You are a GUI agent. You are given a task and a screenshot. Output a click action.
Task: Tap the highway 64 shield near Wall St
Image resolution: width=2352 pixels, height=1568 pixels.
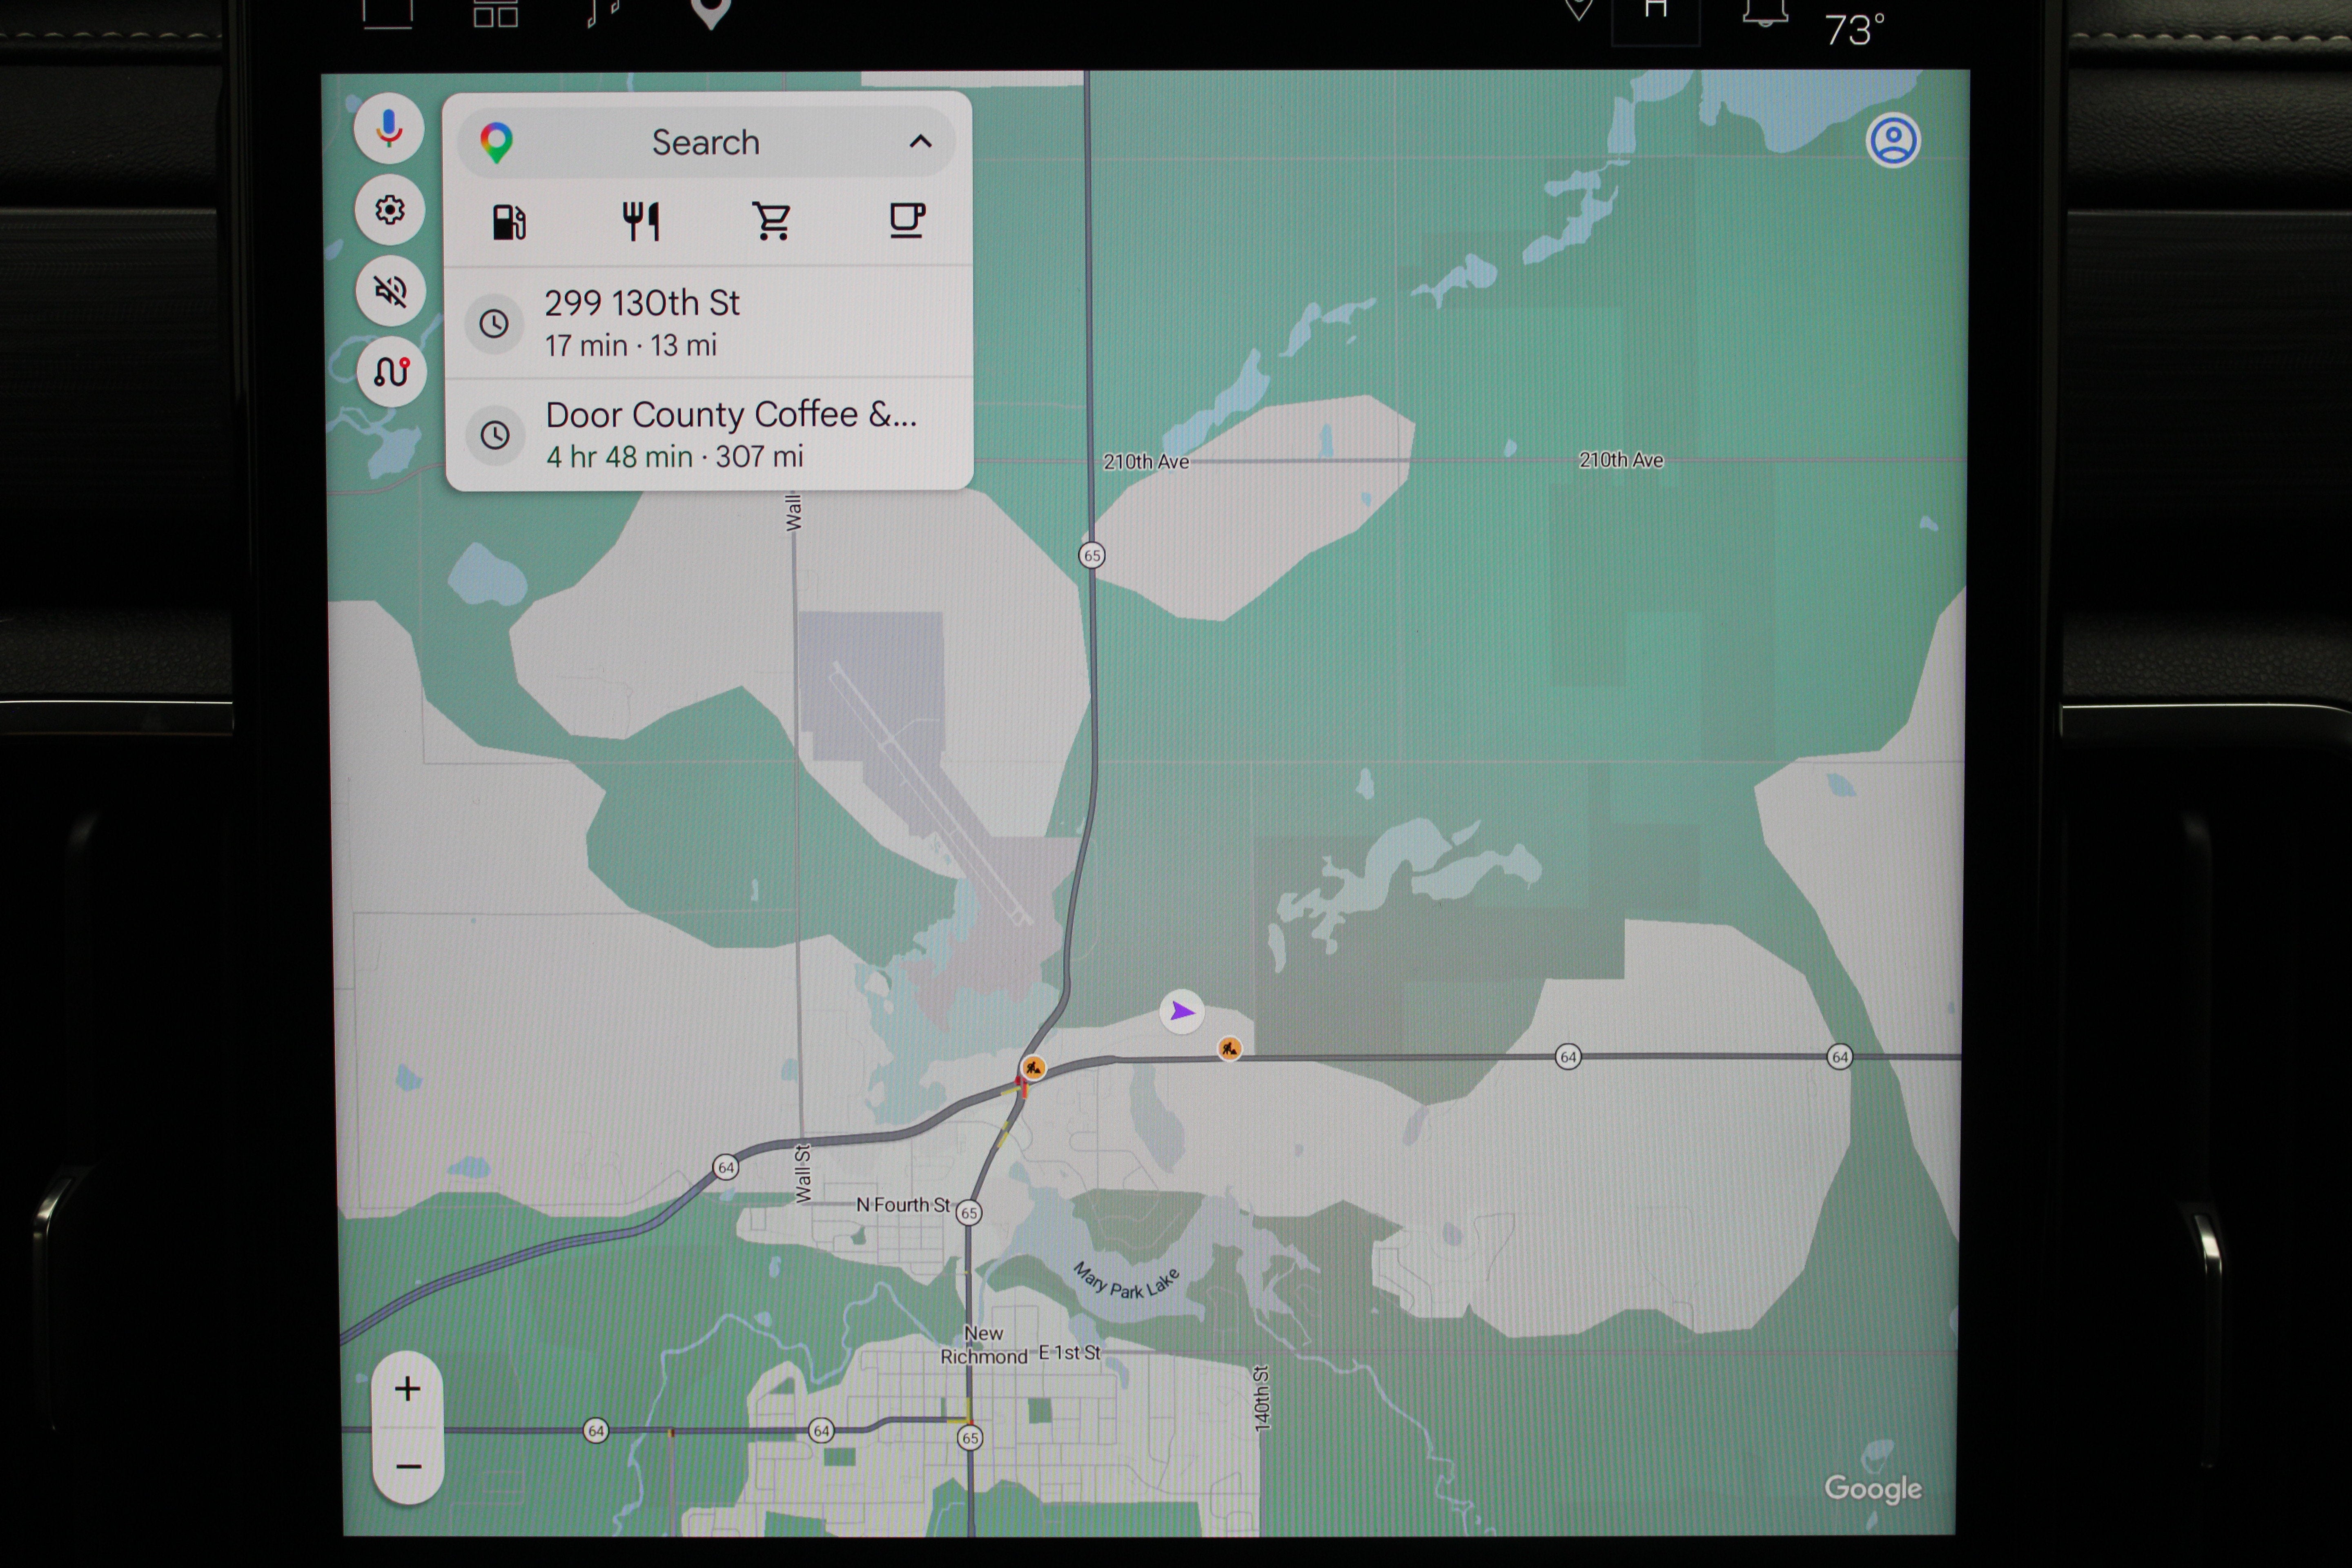pyautogui.click(x=726, y=1167)
